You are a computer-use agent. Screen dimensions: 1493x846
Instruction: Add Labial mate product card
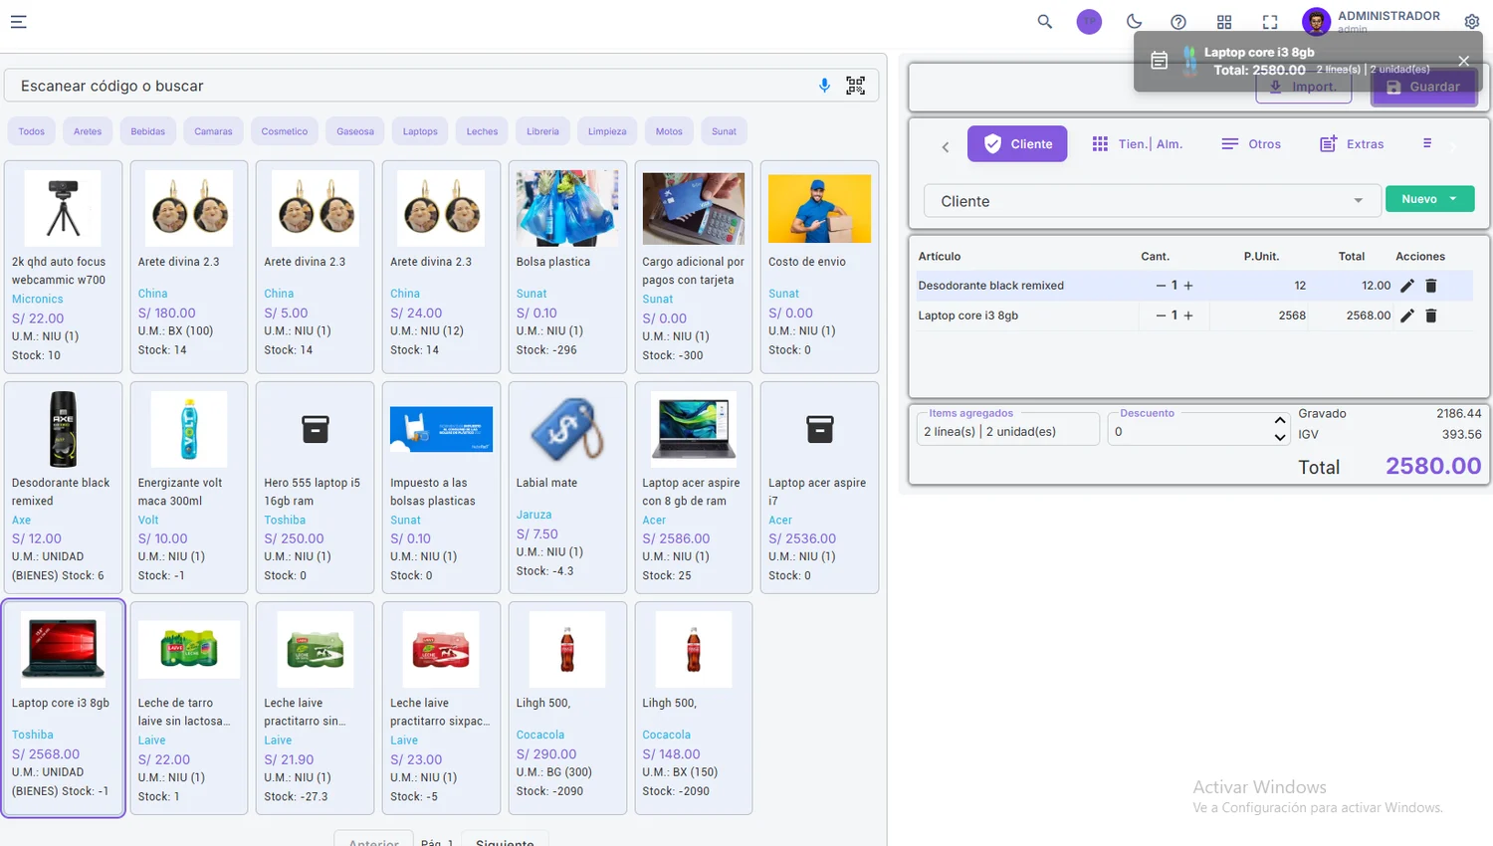click(567, 488)
